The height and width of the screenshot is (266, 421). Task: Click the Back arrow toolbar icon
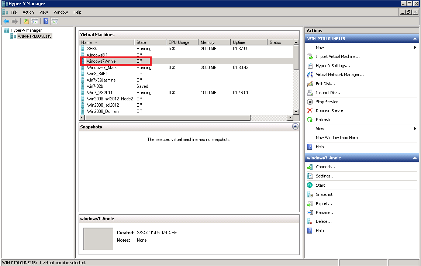pyautogui.click(x=6, y=21)
